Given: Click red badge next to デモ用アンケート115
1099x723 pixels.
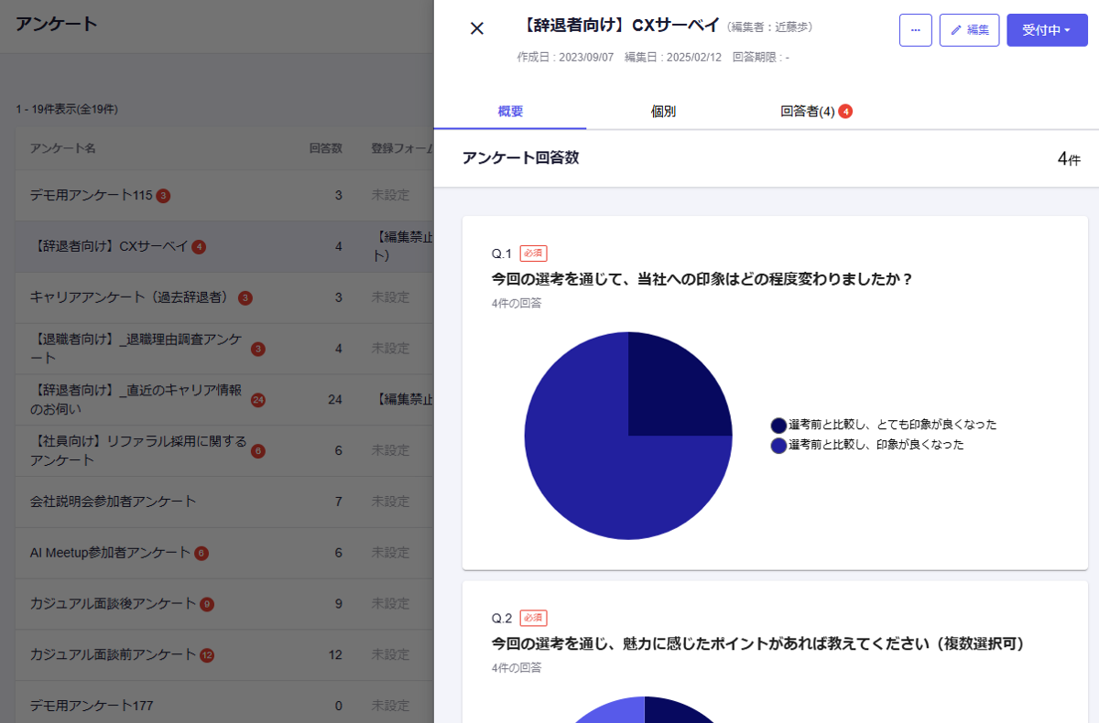Looking at the screenshot, I should pyautogui.click(x=163, y=196).
